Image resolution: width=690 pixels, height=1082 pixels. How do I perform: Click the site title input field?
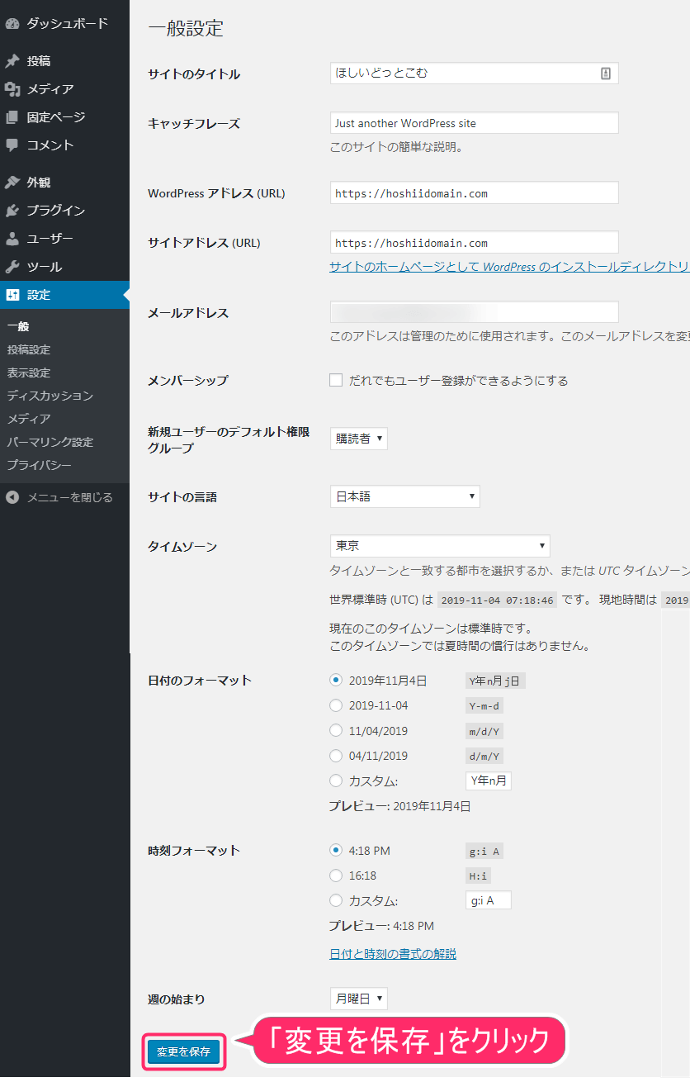point(462,74)
